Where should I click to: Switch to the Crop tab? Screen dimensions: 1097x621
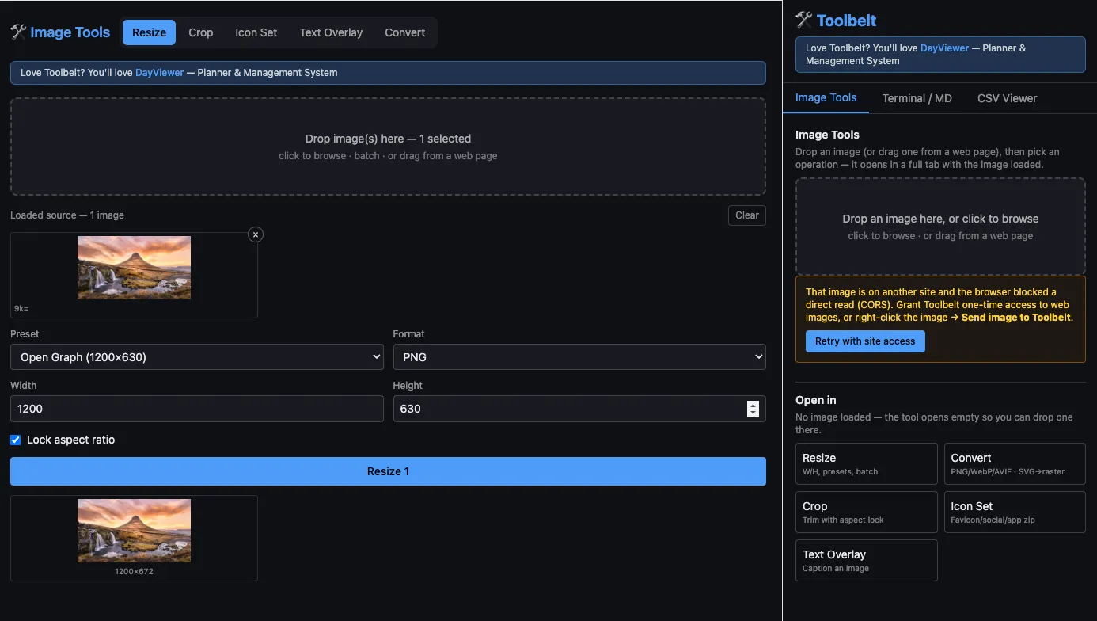tap(201, 32)
